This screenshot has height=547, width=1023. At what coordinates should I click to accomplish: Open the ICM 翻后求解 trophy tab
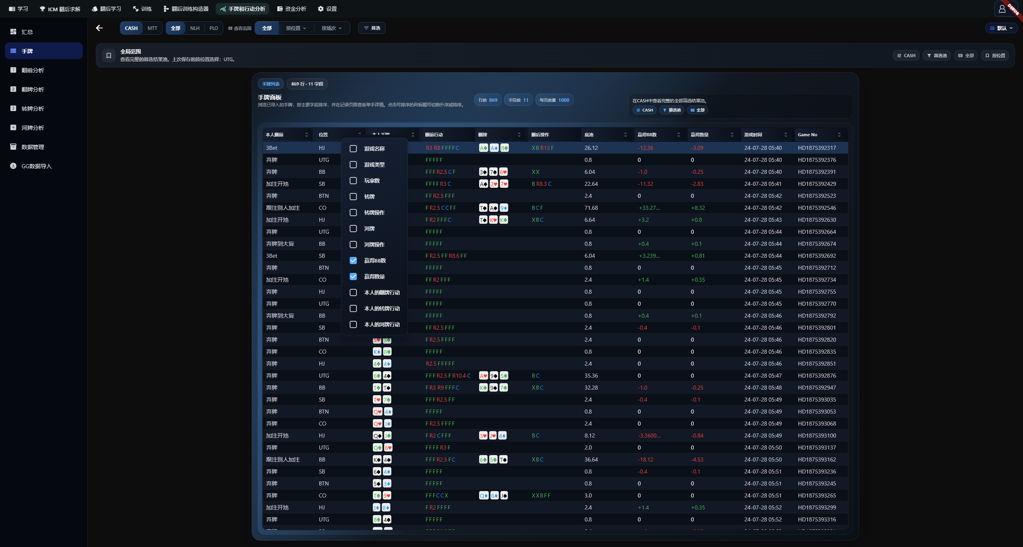(60, 9)
